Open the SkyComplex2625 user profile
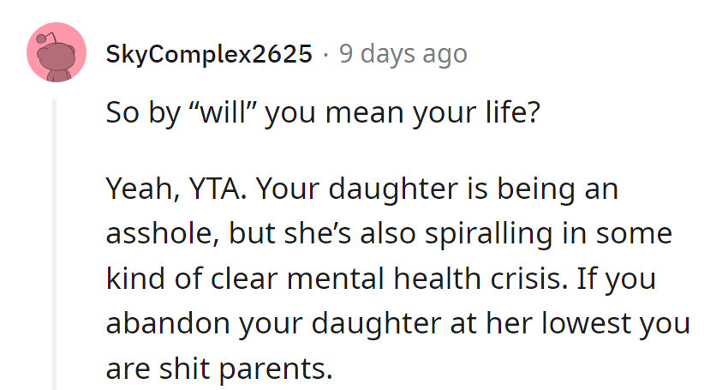The image size is (728, 390). pos(209,54)
